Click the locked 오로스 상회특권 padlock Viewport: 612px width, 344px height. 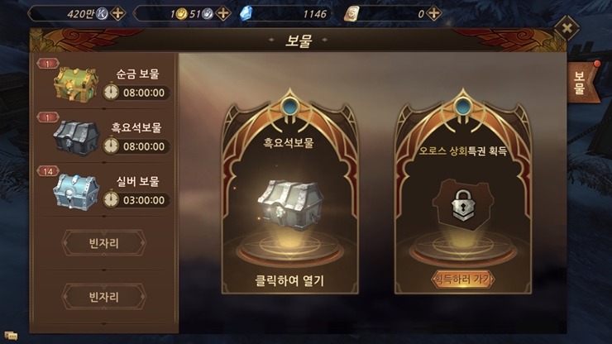click(x=463, y=205)
